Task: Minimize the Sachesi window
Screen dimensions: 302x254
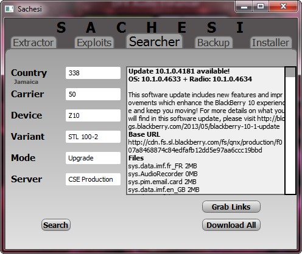Action: tap(244, 7)
